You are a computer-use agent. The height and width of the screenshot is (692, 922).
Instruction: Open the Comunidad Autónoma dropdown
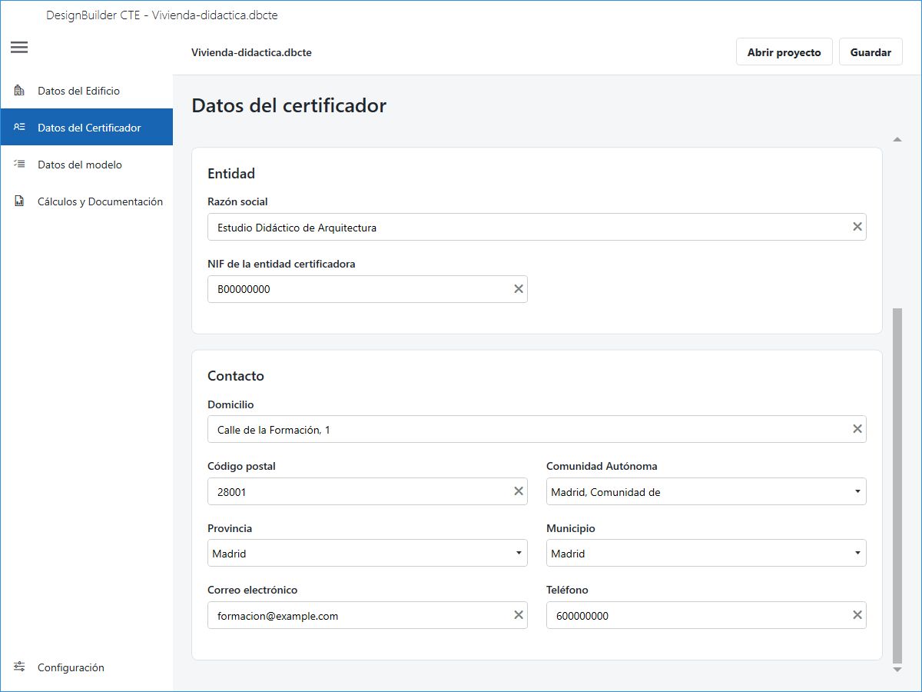point(706,492)
